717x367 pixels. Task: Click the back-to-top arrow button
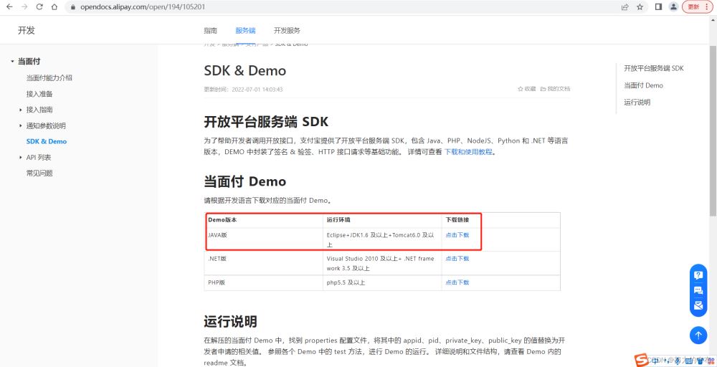tap(698, 335)
